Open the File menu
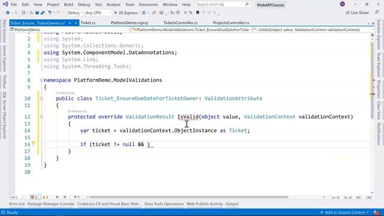Viewport: 384px width, 216px height. click(x=14, y=4)
